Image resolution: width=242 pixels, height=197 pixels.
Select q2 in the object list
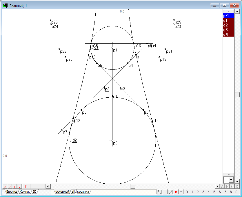(x=229, y=25)
